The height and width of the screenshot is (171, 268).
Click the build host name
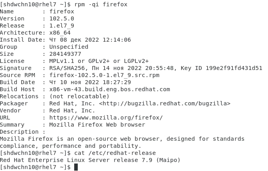tap(109, 89)
